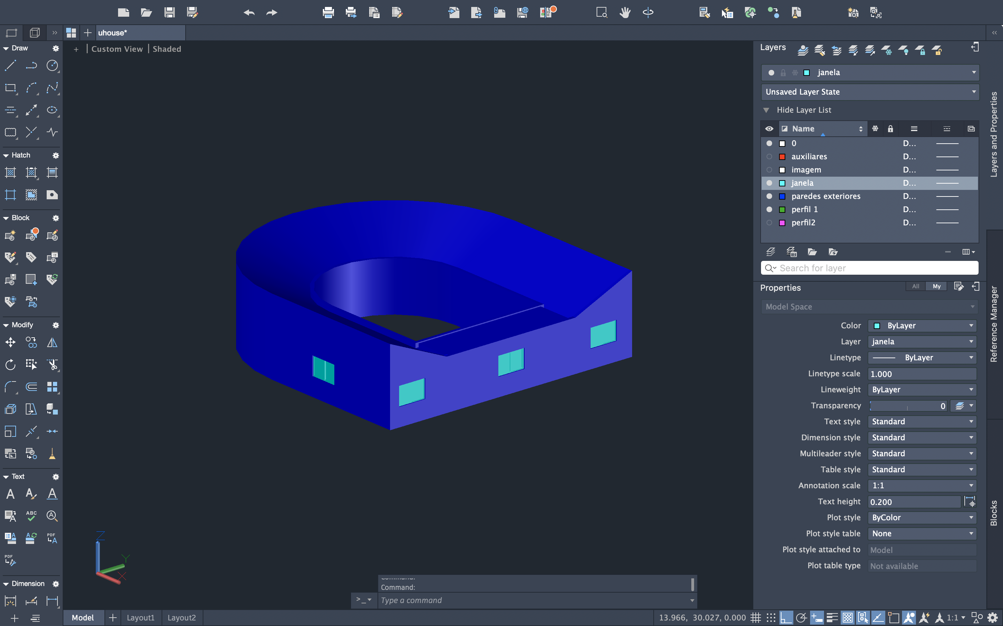Open the Linetype ByLayer dropdown

pyautogui.click(x=922, y=358)
